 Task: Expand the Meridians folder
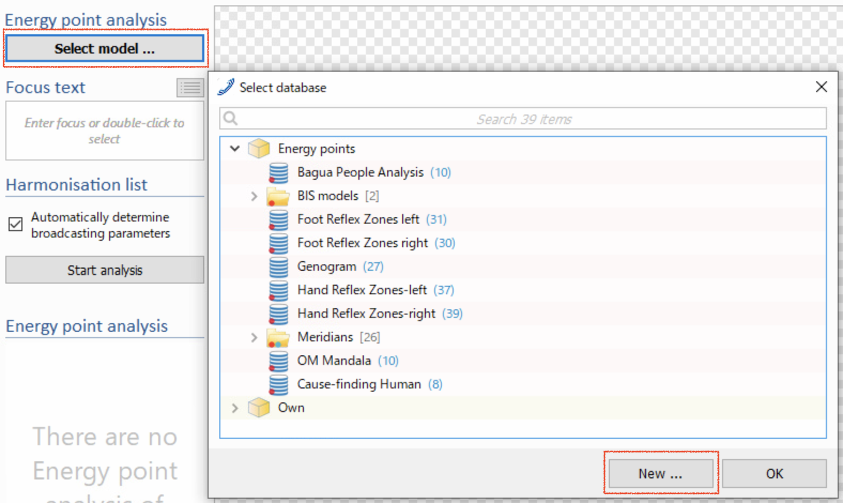pos(254,338)
